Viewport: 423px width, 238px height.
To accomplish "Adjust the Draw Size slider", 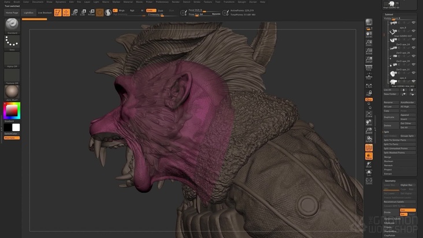I will (x=205, y=14).
